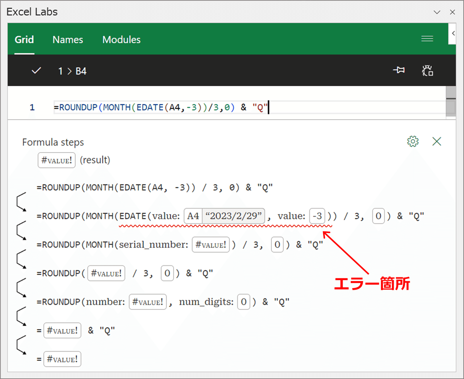Image resolution: width=464 pixels, height=379 pixels.
Task: Open the hamburger menu in the green ribbon
Action: (427, 38)
